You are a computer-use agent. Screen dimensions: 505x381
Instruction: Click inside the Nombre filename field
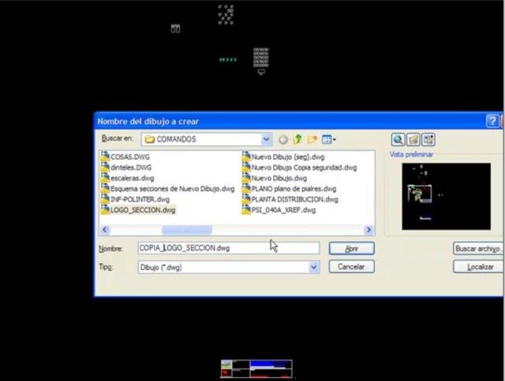tap(229, 248)
